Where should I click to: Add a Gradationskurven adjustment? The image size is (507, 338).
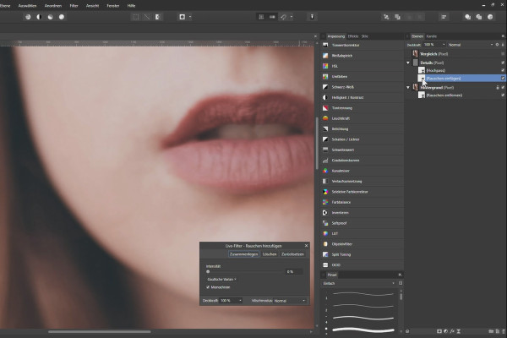[363, 160]
